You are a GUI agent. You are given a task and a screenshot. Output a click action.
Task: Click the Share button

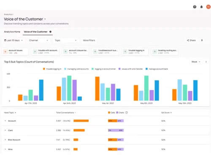coord(191,40)
